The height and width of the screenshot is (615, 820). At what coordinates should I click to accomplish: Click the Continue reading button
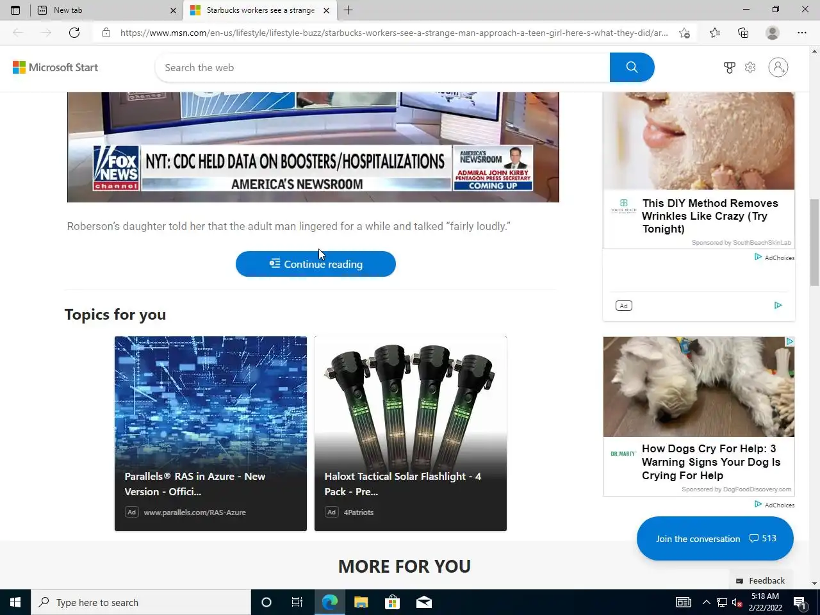[316, 264]
